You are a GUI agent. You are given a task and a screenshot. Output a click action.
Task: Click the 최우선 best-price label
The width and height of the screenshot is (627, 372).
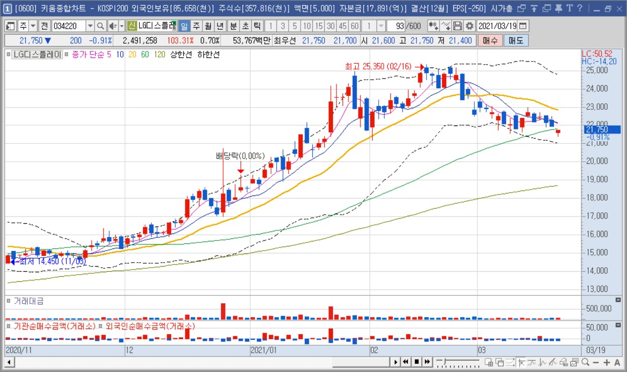click(x=285, y=41)
